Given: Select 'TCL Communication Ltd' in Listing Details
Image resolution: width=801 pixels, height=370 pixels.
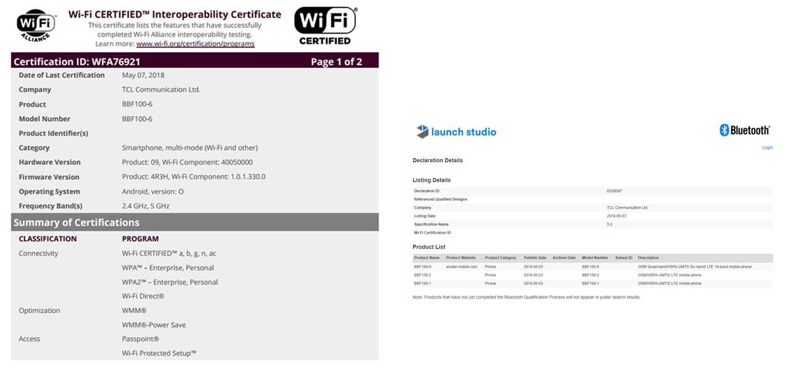Looking at the screenshot, I should (627, 207).
